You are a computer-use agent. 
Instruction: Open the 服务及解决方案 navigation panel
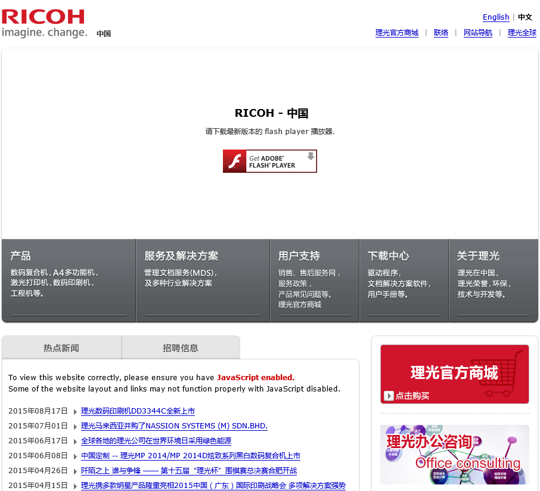(203, 281)
